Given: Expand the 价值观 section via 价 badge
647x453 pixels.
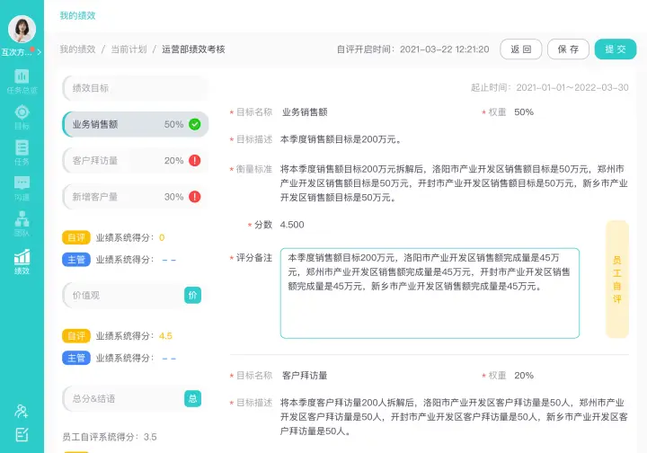Looking at the screenshot, I should click(192, 295).
